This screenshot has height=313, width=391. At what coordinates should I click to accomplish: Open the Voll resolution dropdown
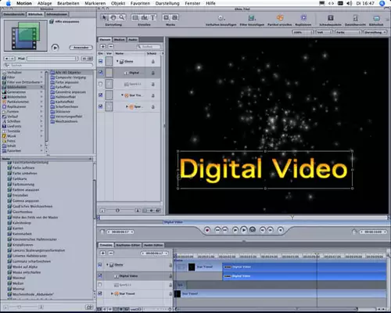tap(325, 32)
